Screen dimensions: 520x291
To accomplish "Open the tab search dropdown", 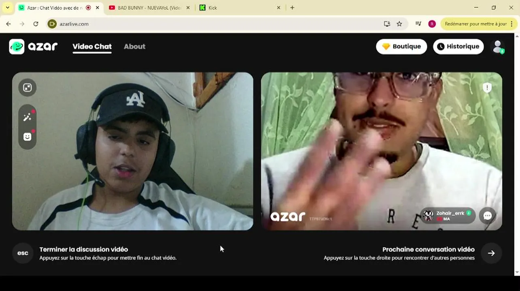I will click(x=7, y=8).
